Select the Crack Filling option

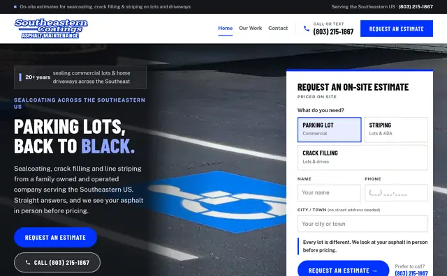click(362, 158)
